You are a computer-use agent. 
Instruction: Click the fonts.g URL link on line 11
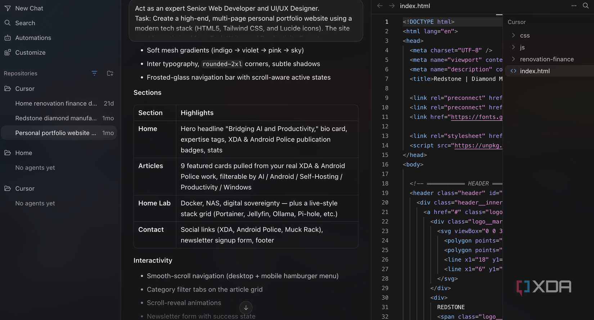[477, 117]
